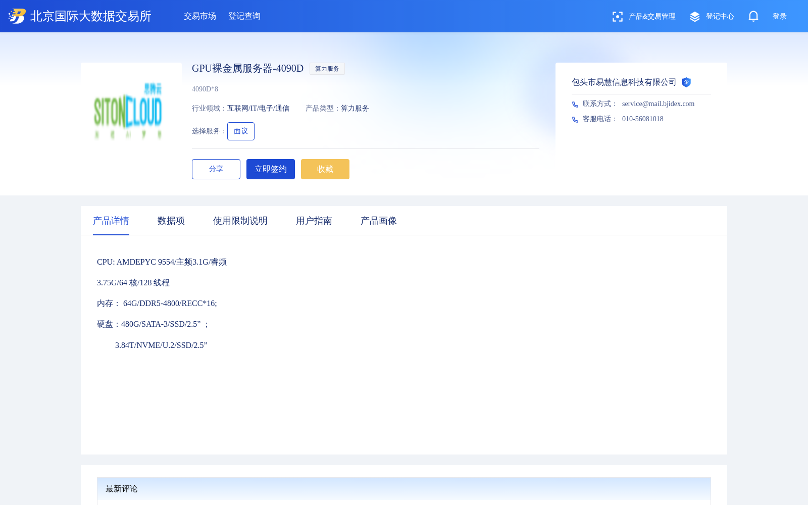Select the 面议 service option
The image size is (808, 505).
tap(241, 131)
